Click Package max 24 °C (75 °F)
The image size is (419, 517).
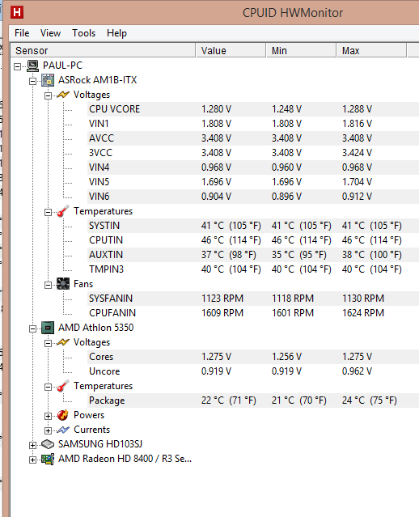369,400
